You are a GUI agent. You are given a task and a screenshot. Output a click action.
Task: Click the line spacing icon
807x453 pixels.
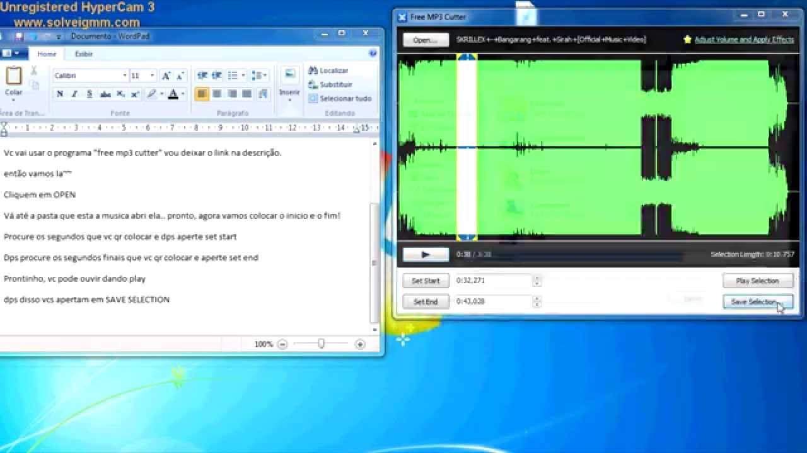(x=257, y=75)
